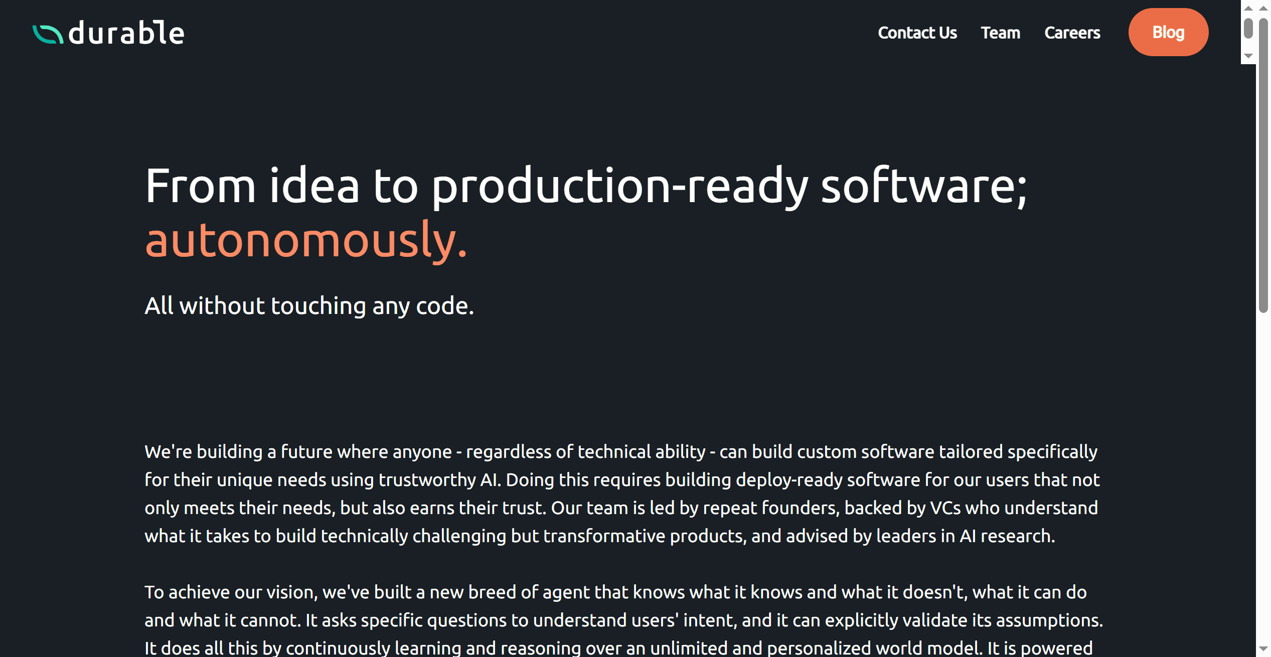Click the 'From idea to production-ready software' headline
This screenshot has height=657, width=1271.
[x=586, y=186]
